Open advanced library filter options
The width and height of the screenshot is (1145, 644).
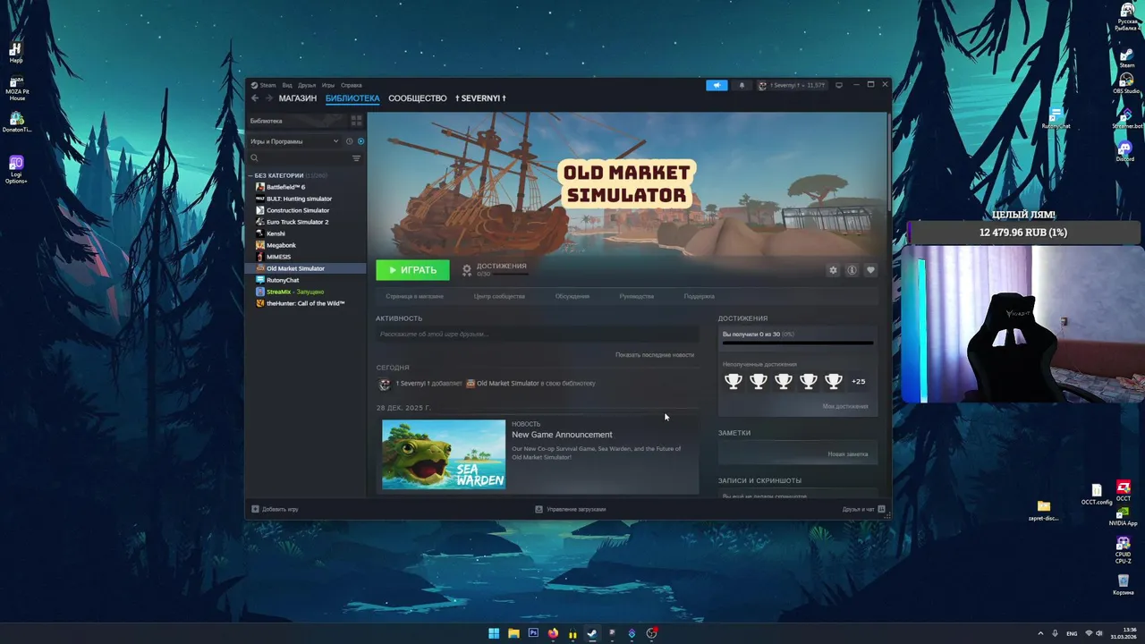pos(356,158)
